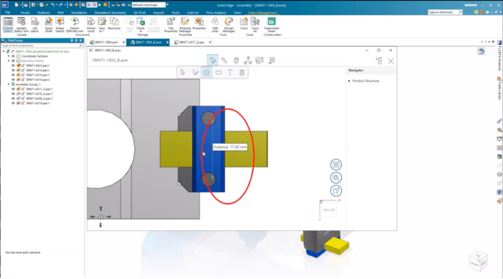Expand the Product Structure node
Image resolution: width=503 pixels, height=279 pixels.
pyautogui.click(x=349, y=81)
